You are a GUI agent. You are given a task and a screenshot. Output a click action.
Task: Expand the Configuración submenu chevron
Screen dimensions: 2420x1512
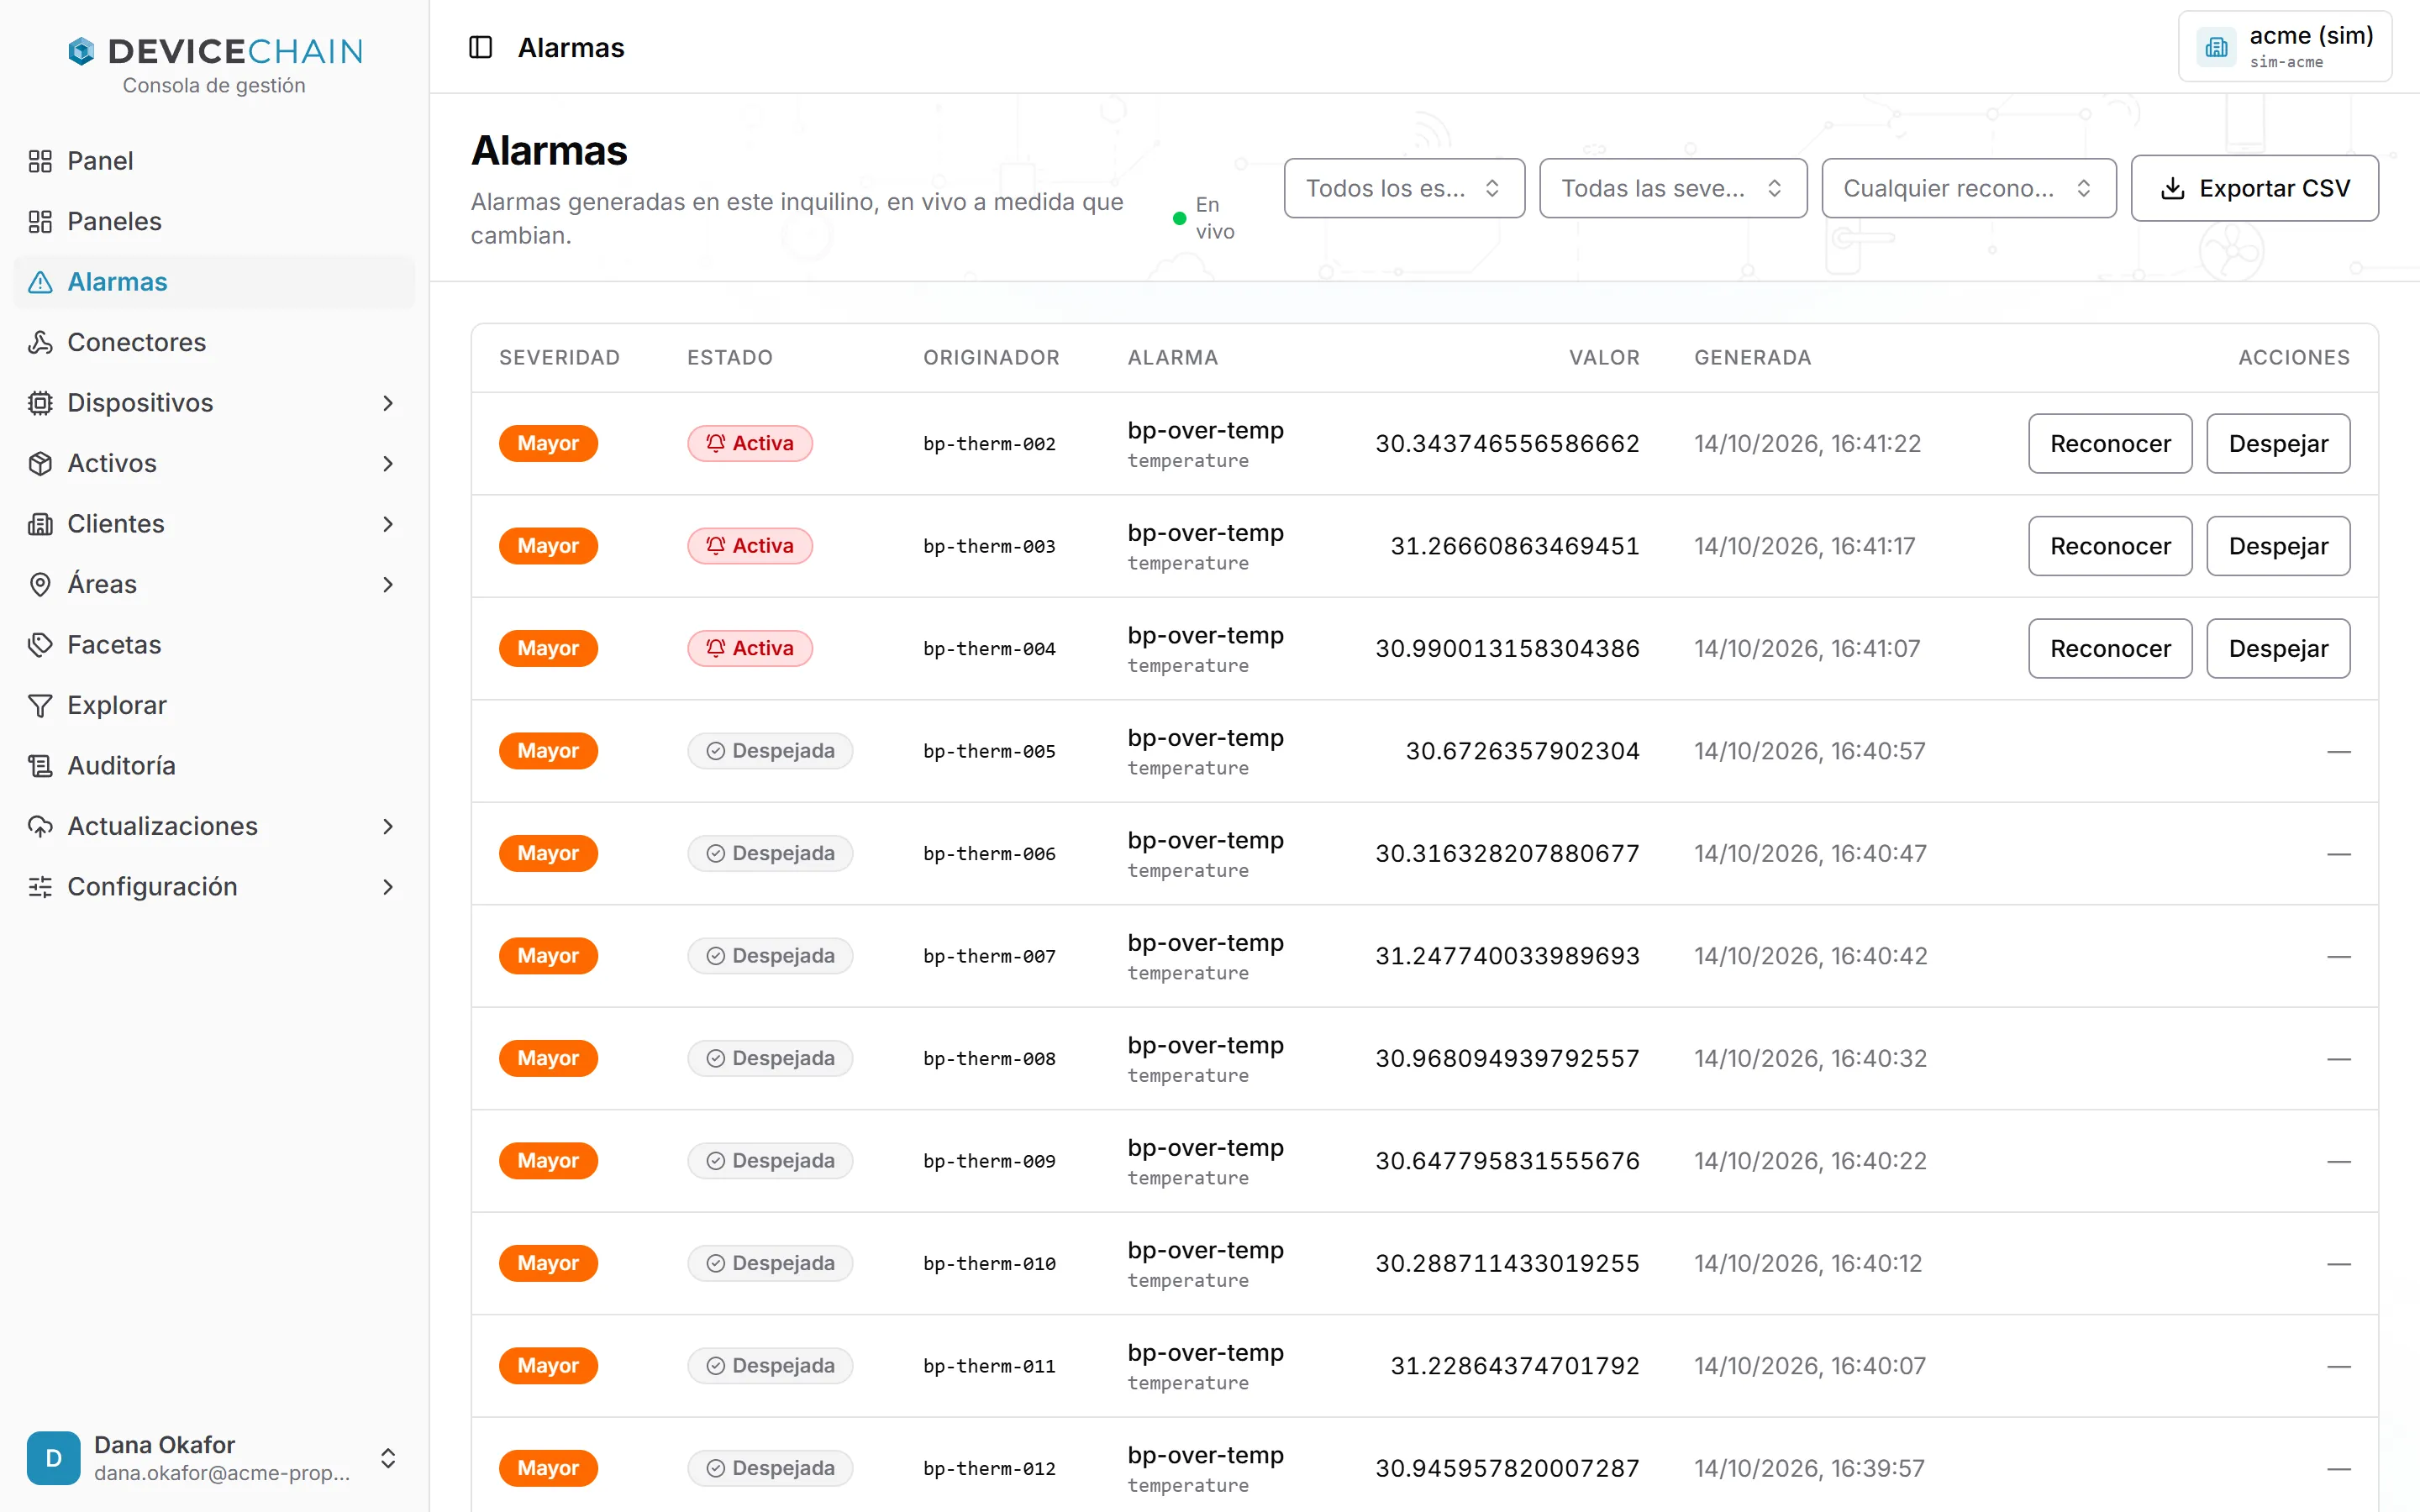point(388,887)
